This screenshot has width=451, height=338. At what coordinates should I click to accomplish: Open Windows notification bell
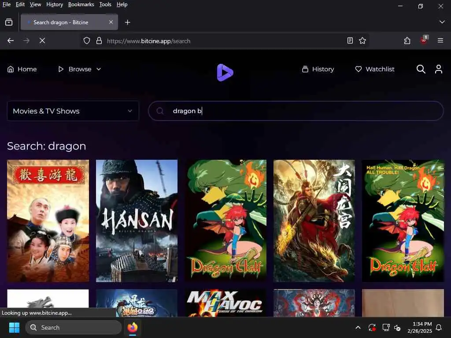(x=439, y=327)
